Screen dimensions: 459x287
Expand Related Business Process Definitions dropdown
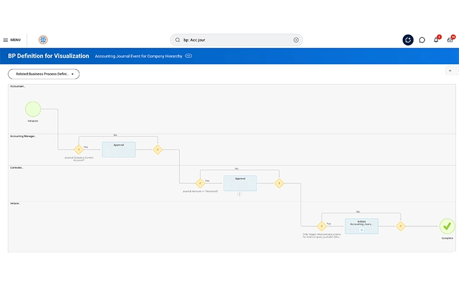click(x=44, y=74)
